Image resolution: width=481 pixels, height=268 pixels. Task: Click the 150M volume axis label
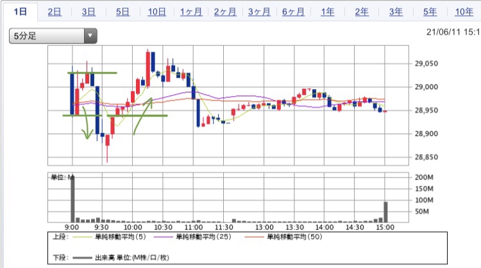424,188
